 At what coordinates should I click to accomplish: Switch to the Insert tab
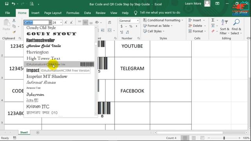click(35, 13)
